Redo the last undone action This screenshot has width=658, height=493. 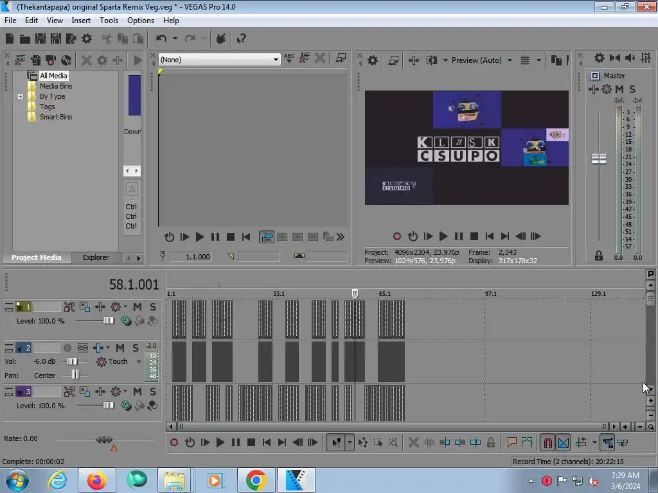(190, 39)
